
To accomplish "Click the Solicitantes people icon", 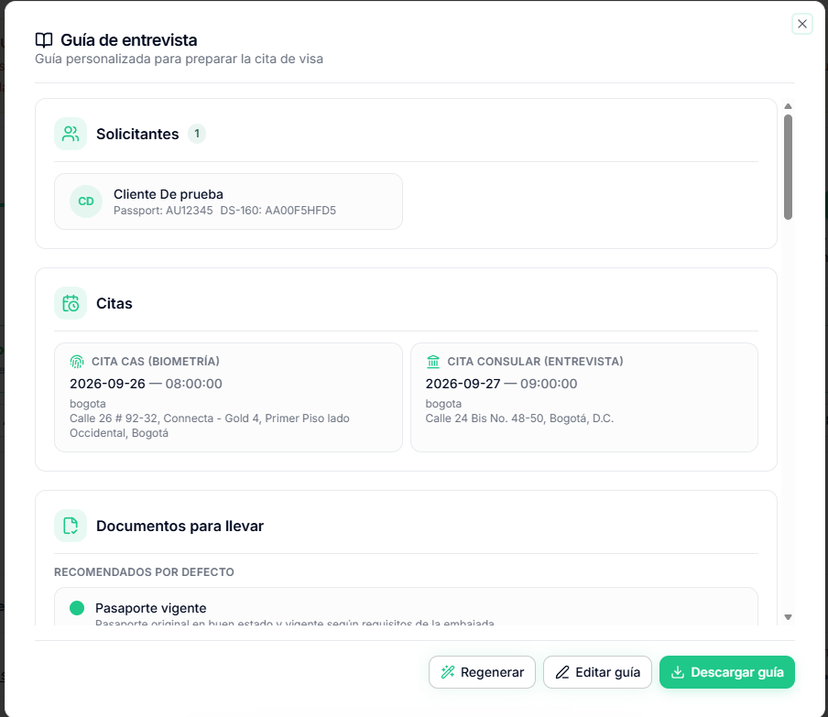I will click(71, 134).
